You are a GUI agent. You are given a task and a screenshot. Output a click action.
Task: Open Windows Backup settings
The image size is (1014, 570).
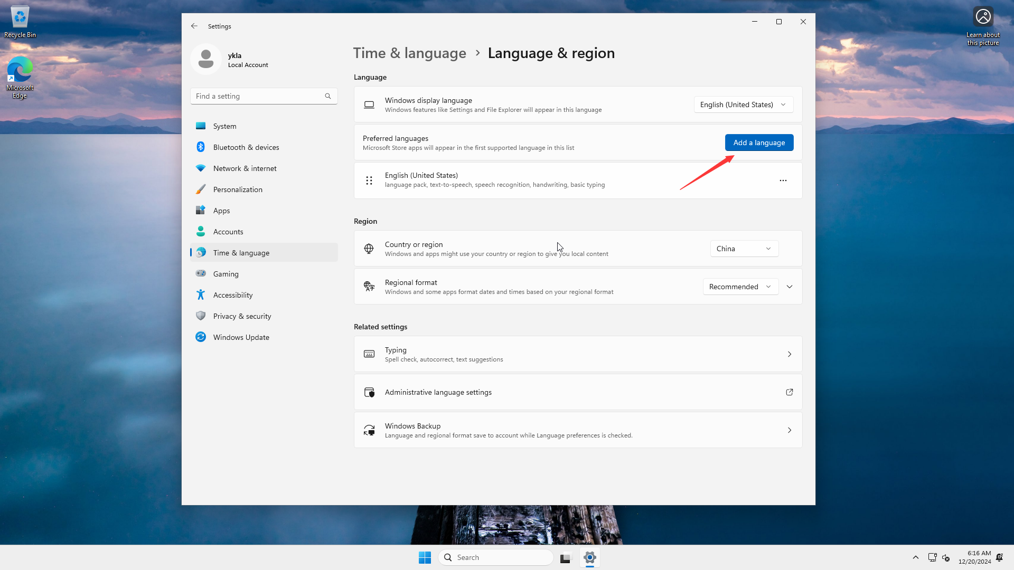(x=578, y=430)
